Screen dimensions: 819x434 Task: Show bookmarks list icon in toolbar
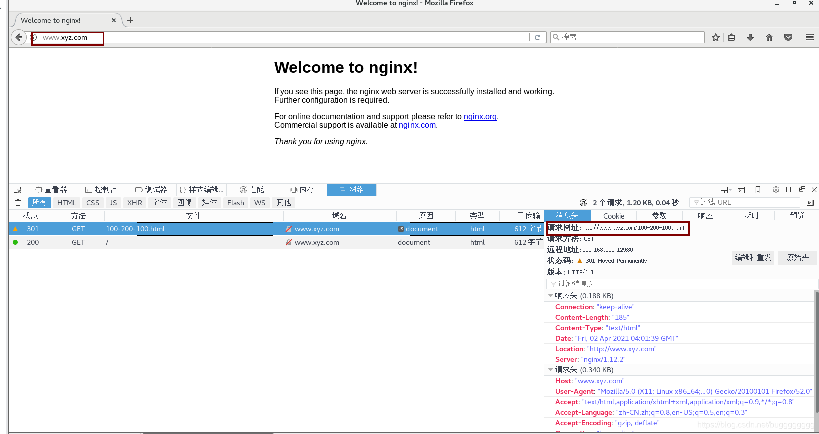pyautogui.click(x=731, y=37)
